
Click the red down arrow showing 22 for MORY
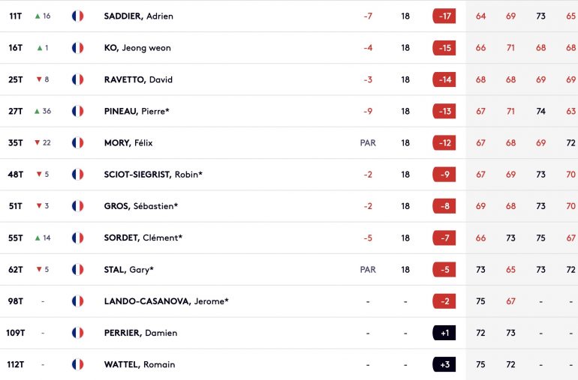[x=38, y=142]
